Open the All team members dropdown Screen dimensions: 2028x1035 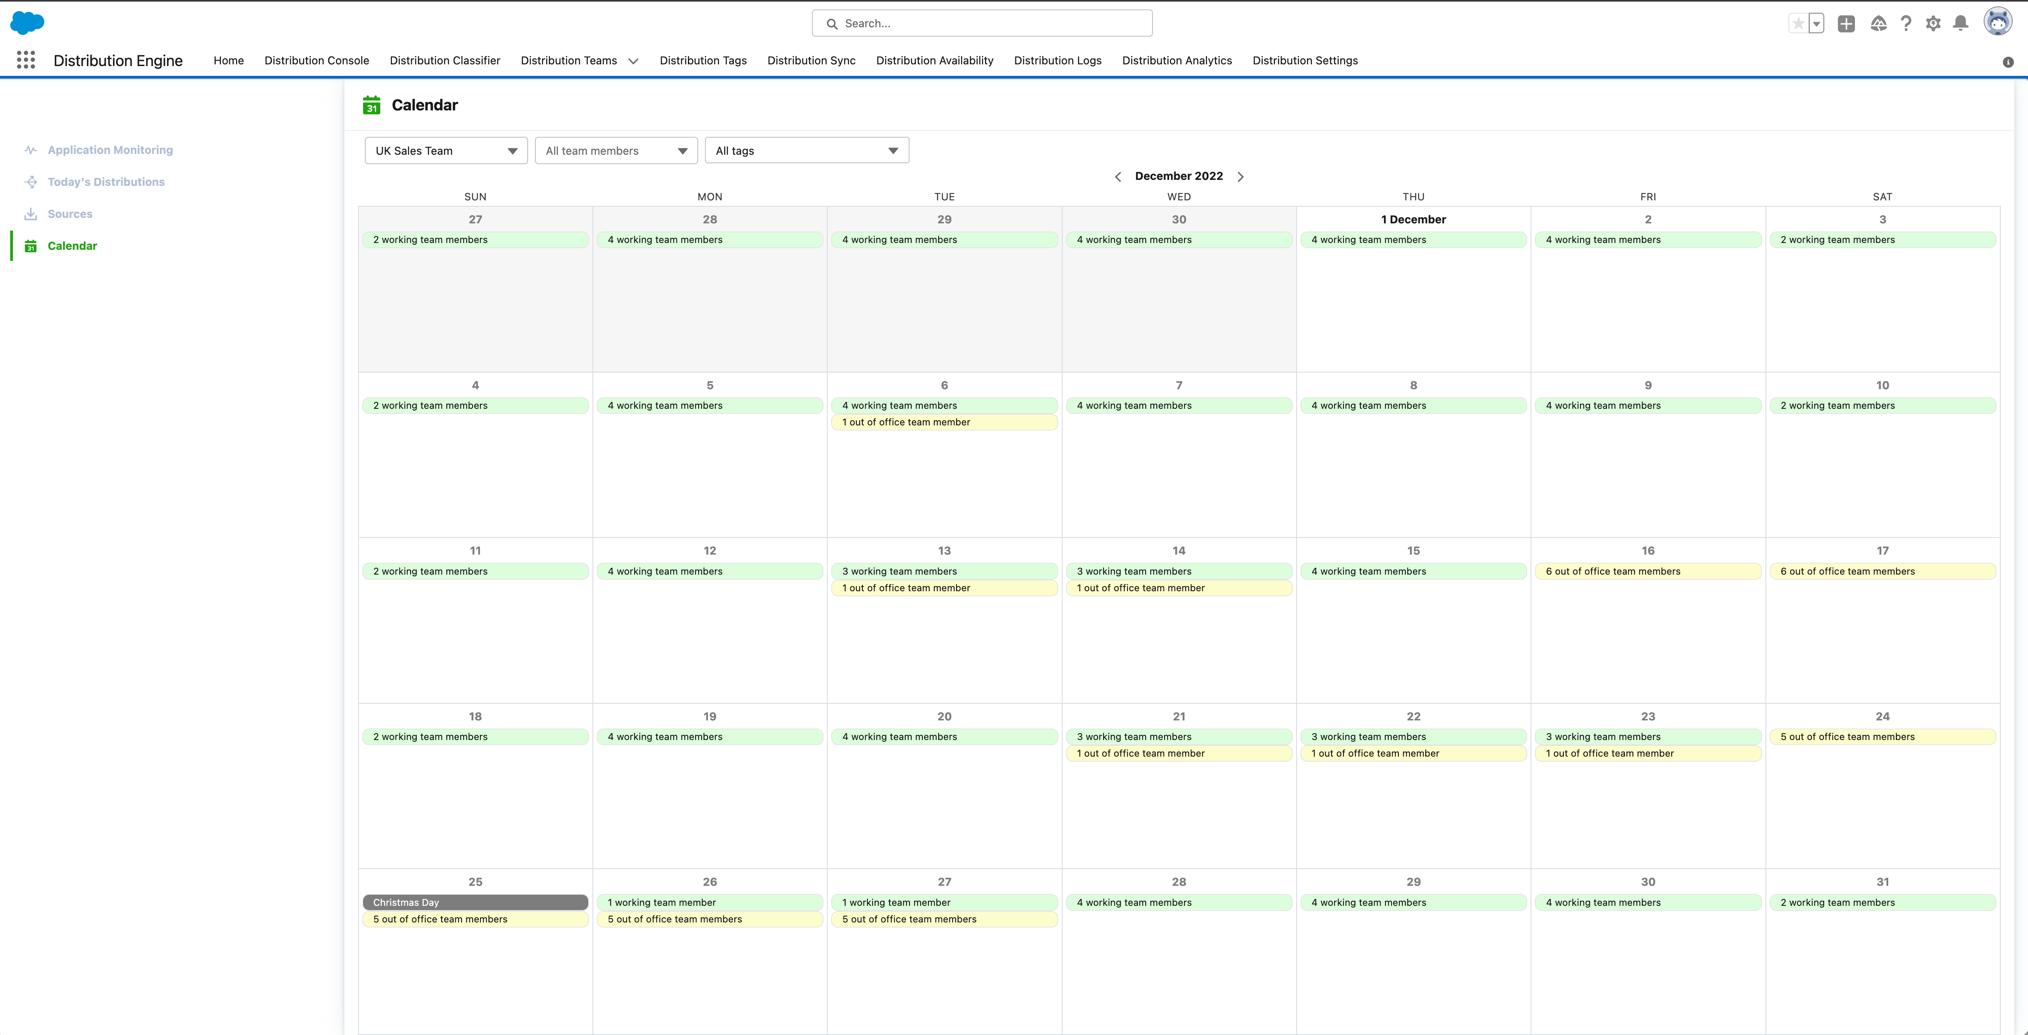coord(616,150)
